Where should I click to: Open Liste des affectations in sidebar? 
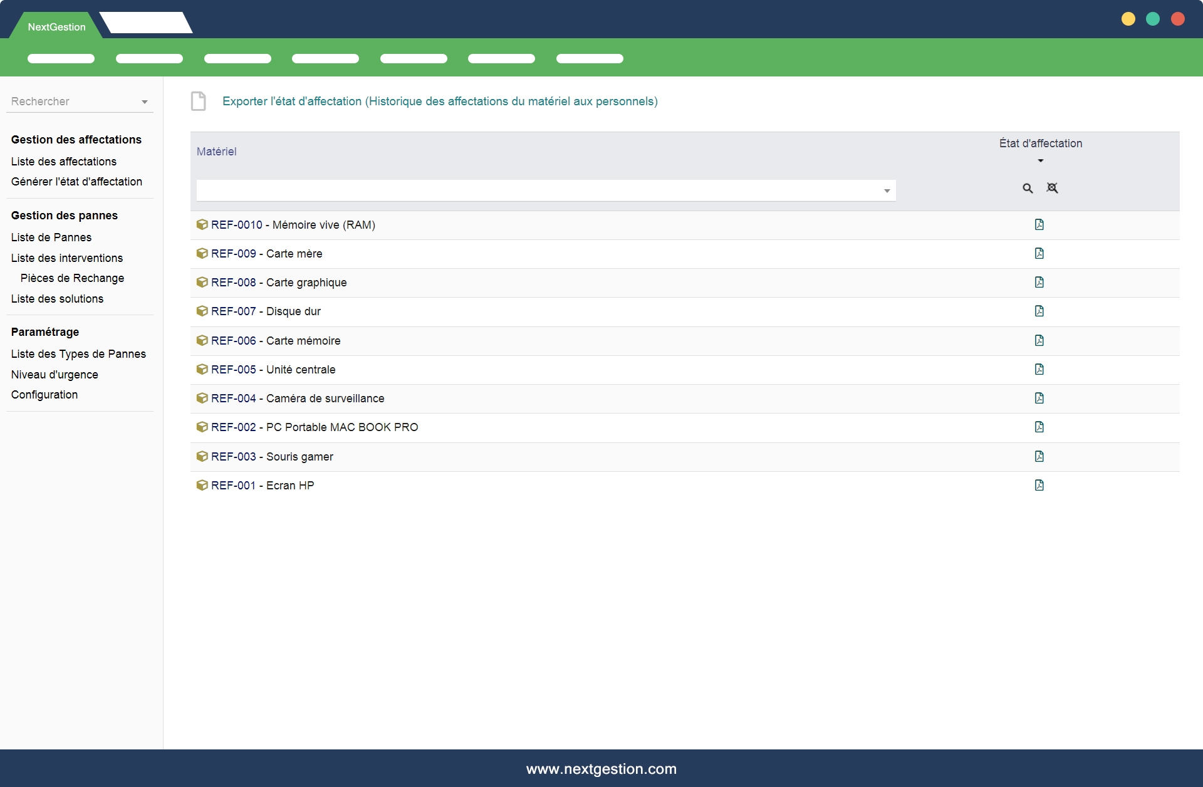[63, 162]
